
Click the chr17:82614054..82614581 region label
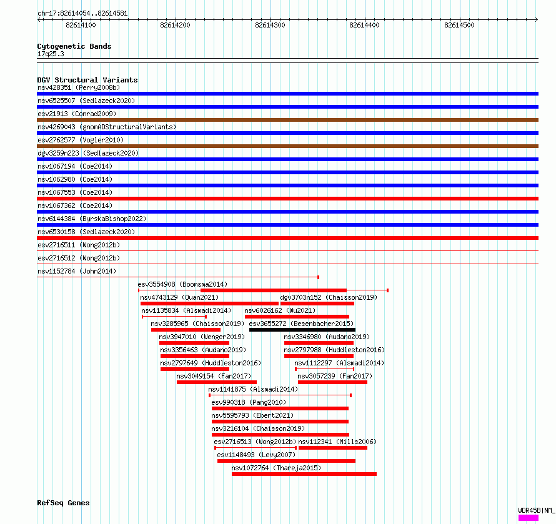pyautogui.click(x=82, y=14)
